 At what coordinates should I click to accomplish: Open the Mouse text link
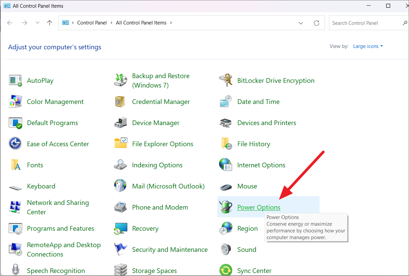pos(247,186)
